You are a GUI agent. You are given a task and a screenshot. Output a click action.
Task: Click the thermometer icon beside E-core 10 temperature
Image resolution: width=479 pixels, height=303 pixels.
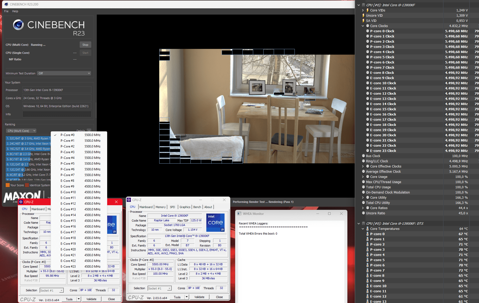tap(367, 286)
